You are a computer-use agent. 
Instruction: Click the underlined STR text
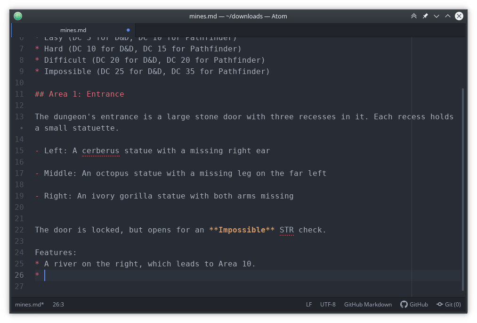pos(286,230)
